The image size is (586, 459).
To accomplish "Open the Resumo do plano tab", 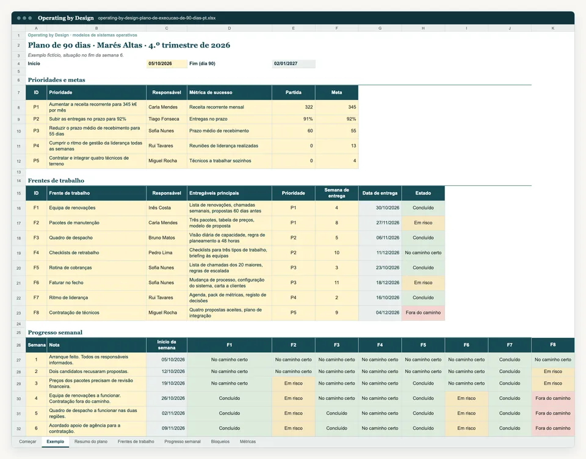I will tap(91, 441).
